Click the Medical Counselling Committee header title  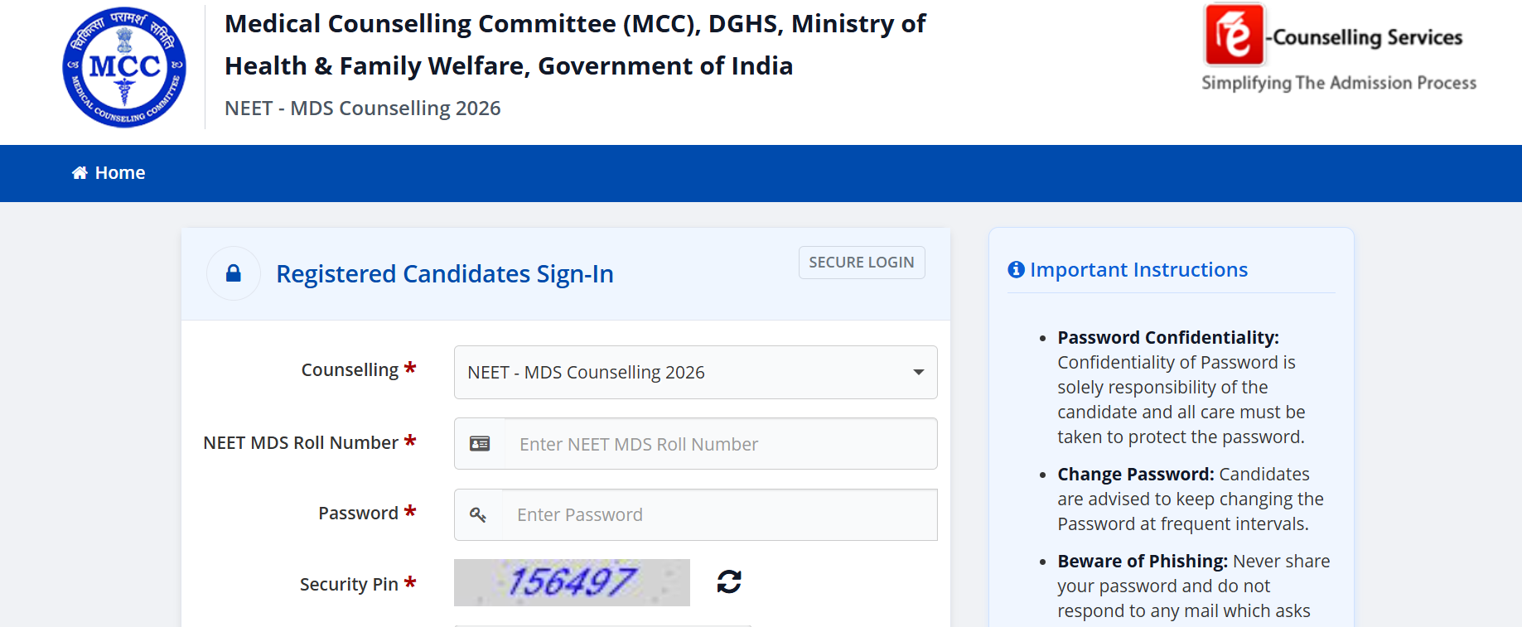[x=575, y=45]
